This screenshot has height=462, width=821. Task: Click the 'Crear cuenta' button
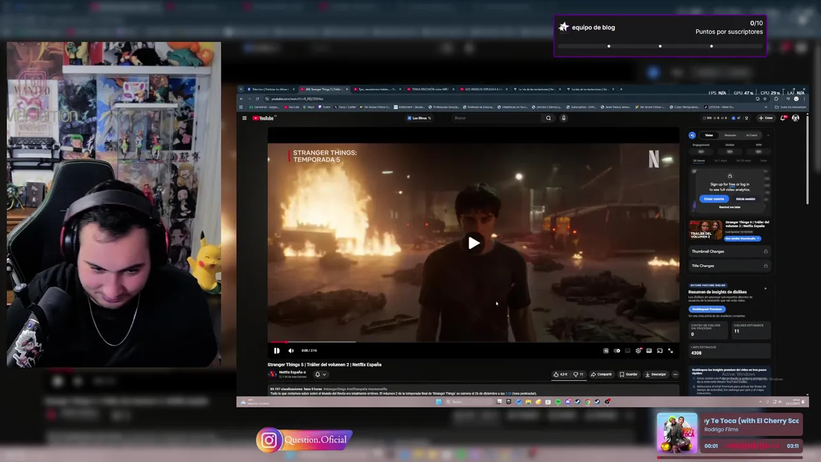click(x=714, y=199)
